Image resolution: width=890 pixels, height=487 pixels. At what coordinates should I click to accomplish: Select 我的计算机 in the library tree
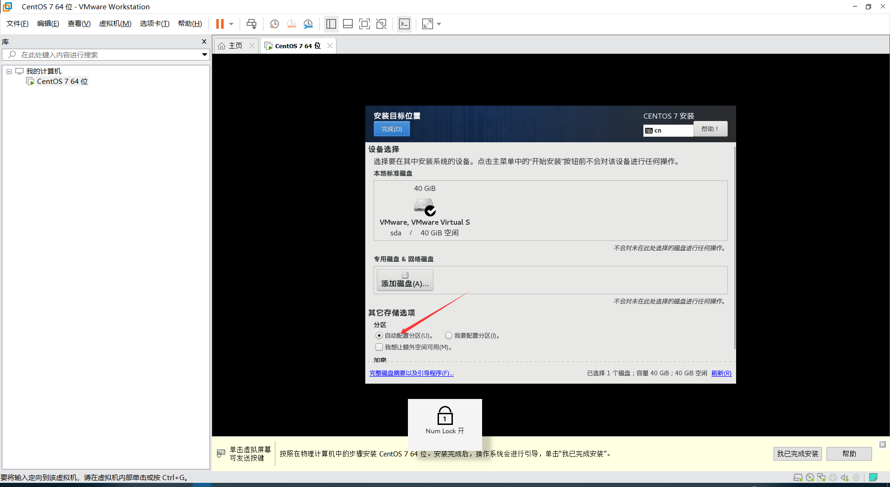point(44,71)
